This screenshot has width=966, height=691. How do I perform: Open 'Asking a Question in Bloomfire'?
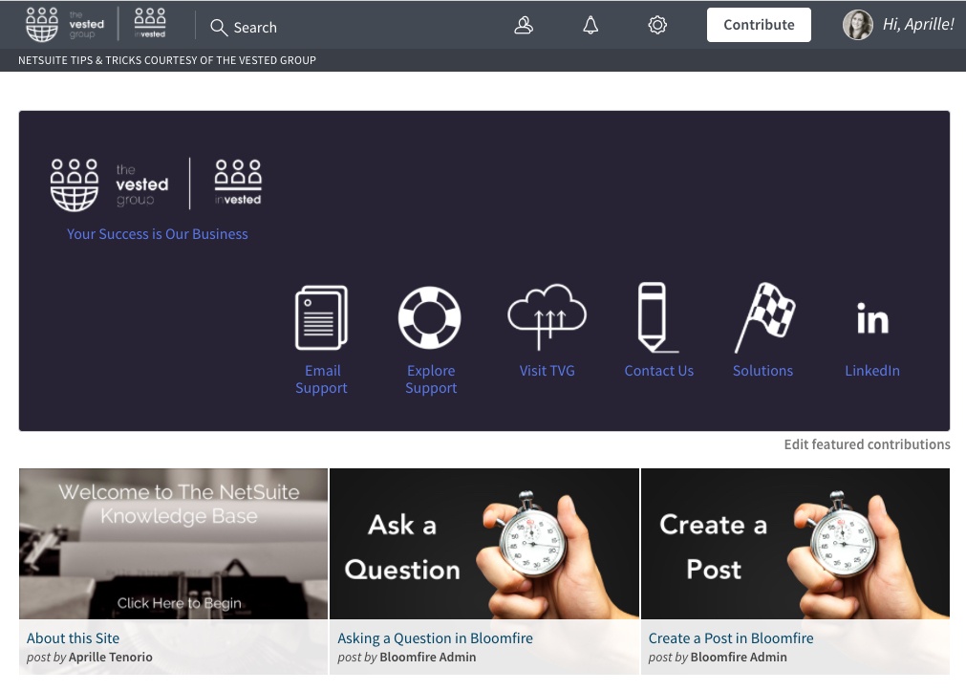435,637
